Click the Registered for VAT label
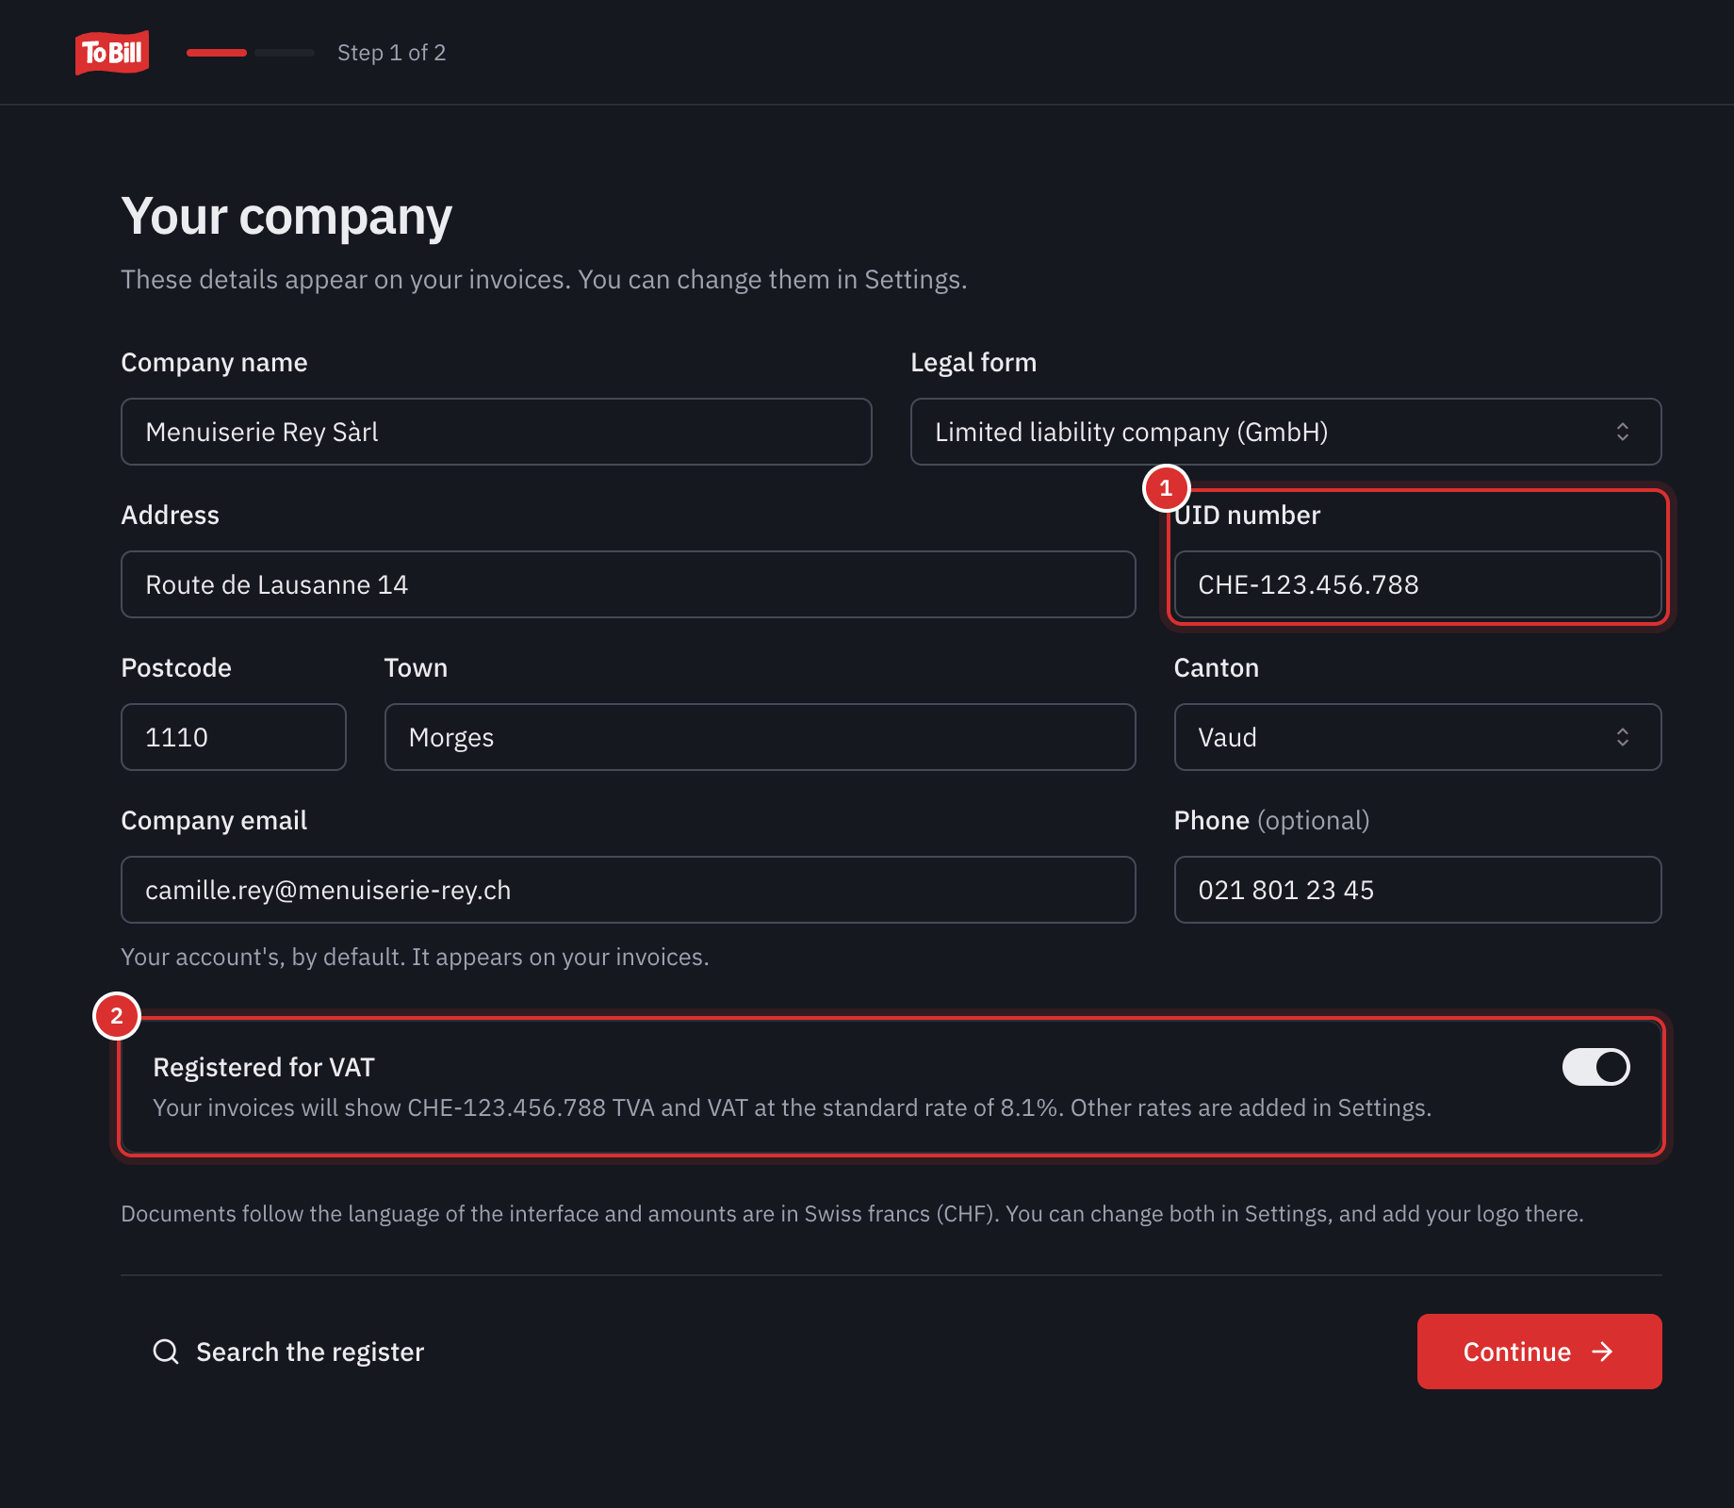Viewport: 1734px width, 1508px height. tap(264, 1067)
